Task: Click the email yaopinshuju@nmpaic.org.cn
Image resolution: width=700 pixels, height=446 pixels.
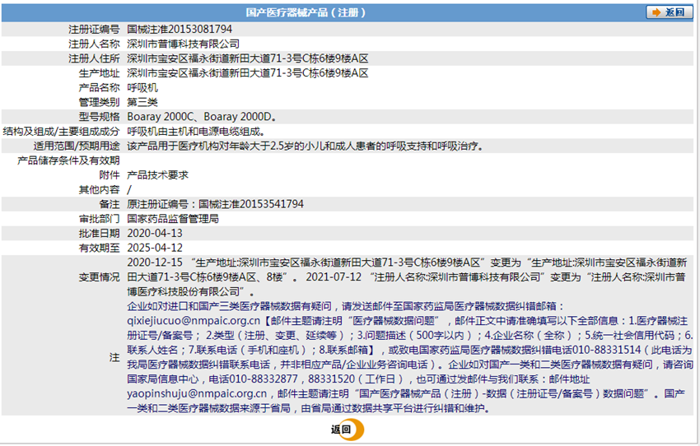Action: coord(197,394)
